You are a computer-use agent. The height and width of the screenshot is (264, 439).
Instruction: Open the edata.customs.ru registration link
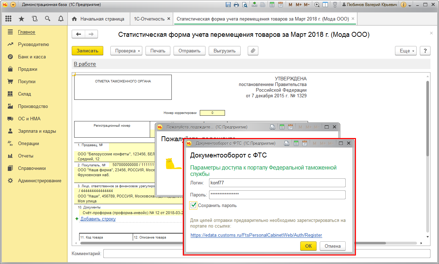256,235
